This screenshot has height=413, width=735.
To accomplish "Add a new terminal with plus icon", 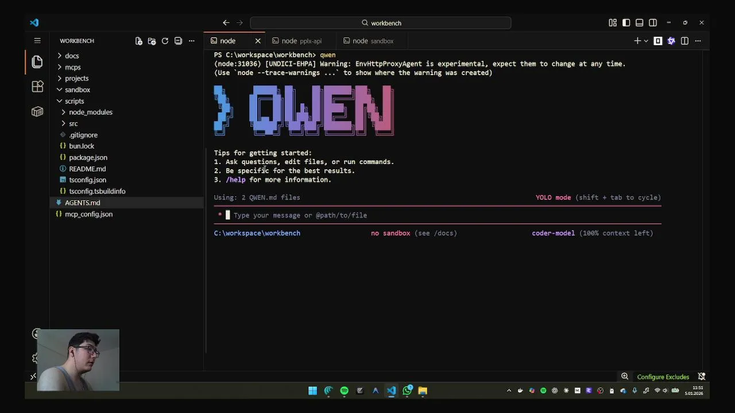I will tap(637, 41).
